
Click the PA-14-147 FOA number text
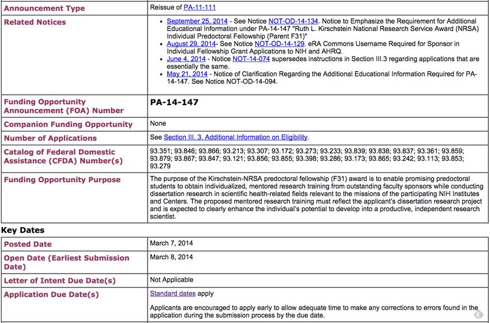(x=174, y=102)
